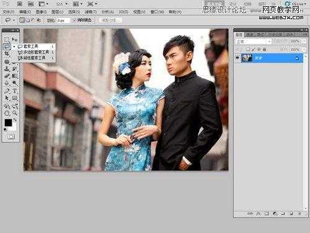Select the Rectangular Marquee tool
Screen dimensions: 310x233
[x=7, y=40]
